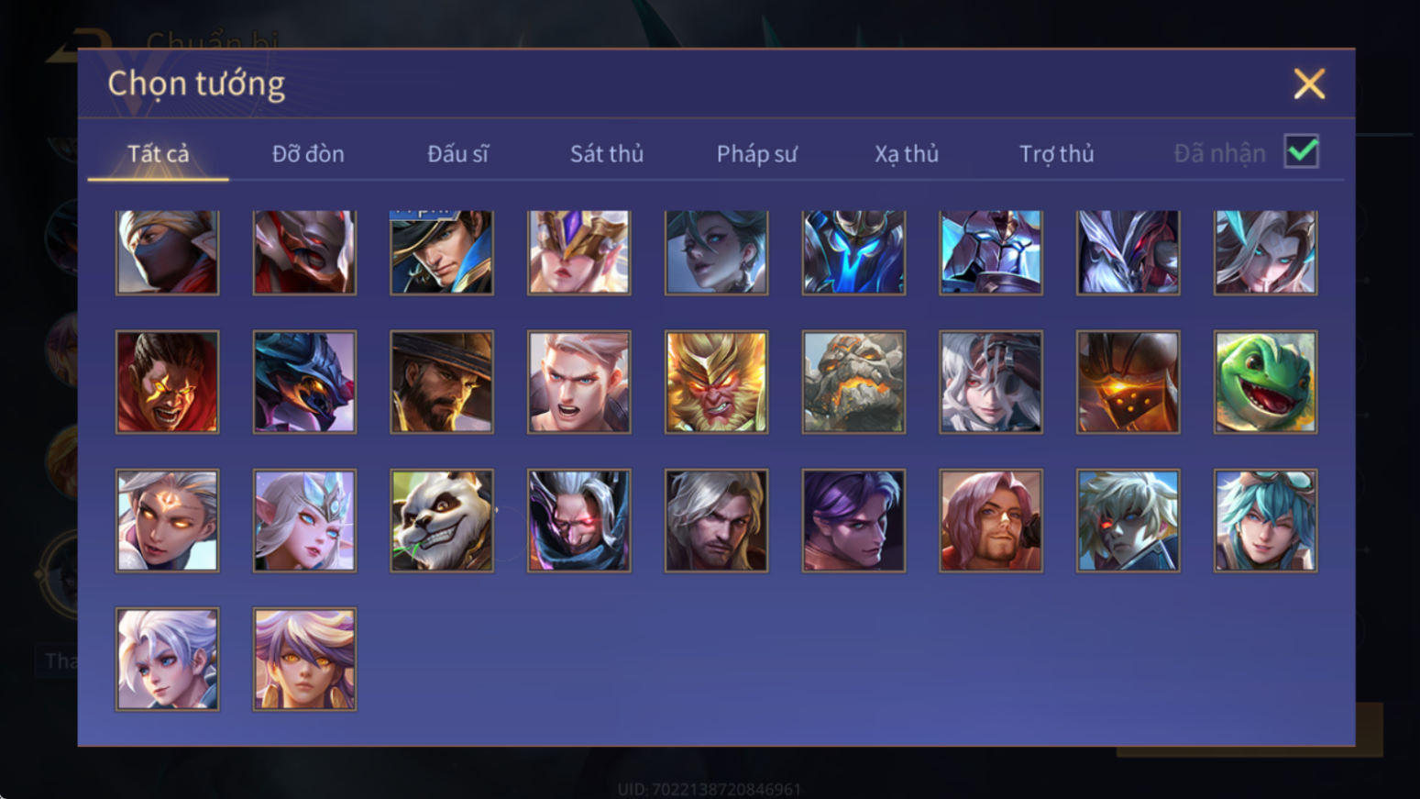Select the purple-haired male hero portrait
Screen dimensions: 1420x799
(853, 520)
